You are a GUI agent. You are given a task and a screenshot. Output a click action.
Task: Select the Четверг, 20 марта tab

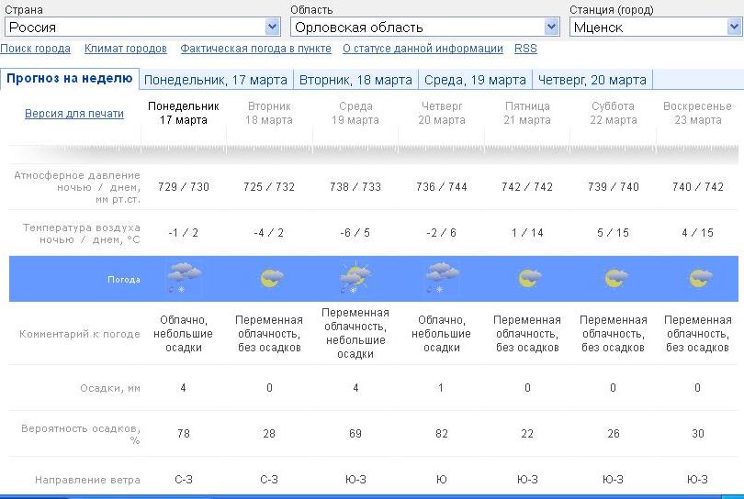pos(592,80)
